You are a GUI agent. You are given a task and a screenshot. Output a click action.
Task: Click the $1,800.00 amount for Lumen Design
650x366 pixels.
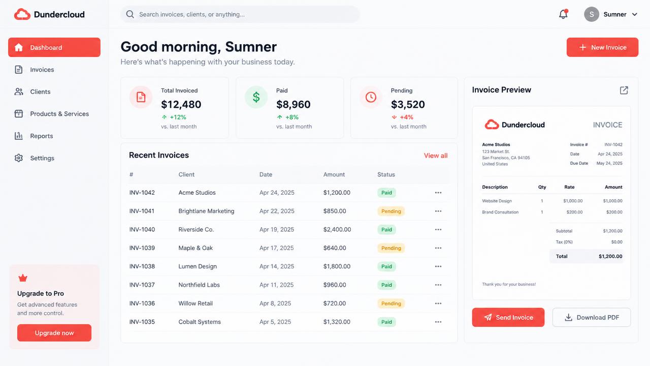pyautogui.click(x=337, y=266)
